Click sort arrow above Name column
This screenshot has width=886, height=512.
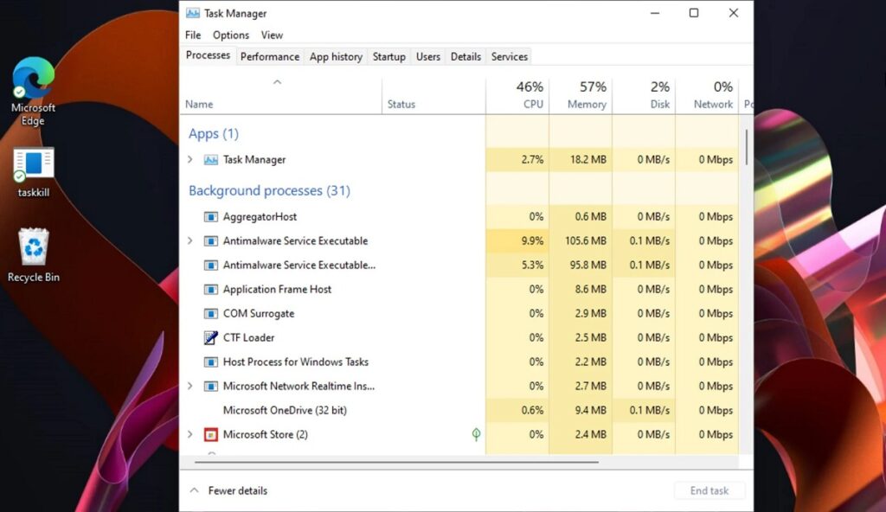[277, 82]
